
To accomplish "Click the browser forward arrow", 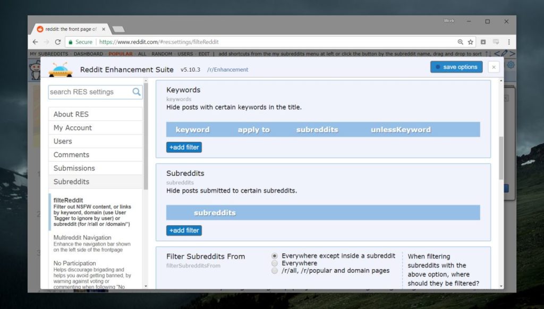I will point(47,42).
